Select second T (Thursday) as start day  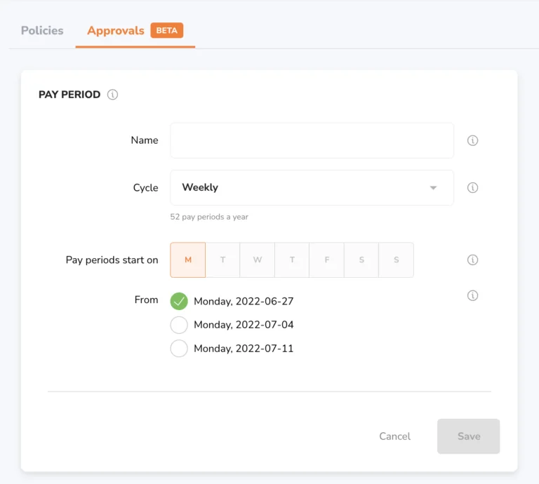292,260
